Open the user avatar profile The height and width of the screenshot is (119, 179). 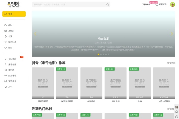pyautogui.click(x=172, y=4)
